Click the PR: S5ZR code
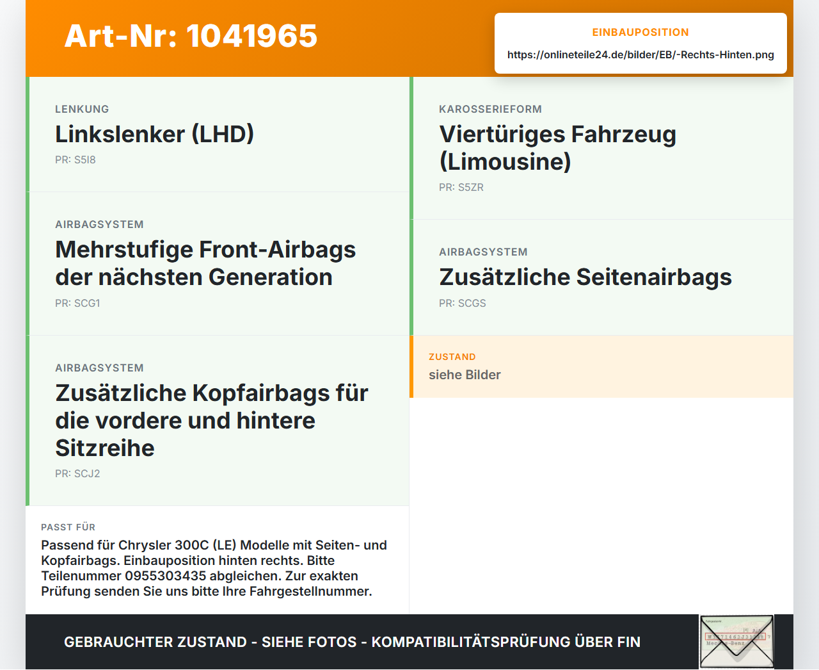 (x=461, y=188)
